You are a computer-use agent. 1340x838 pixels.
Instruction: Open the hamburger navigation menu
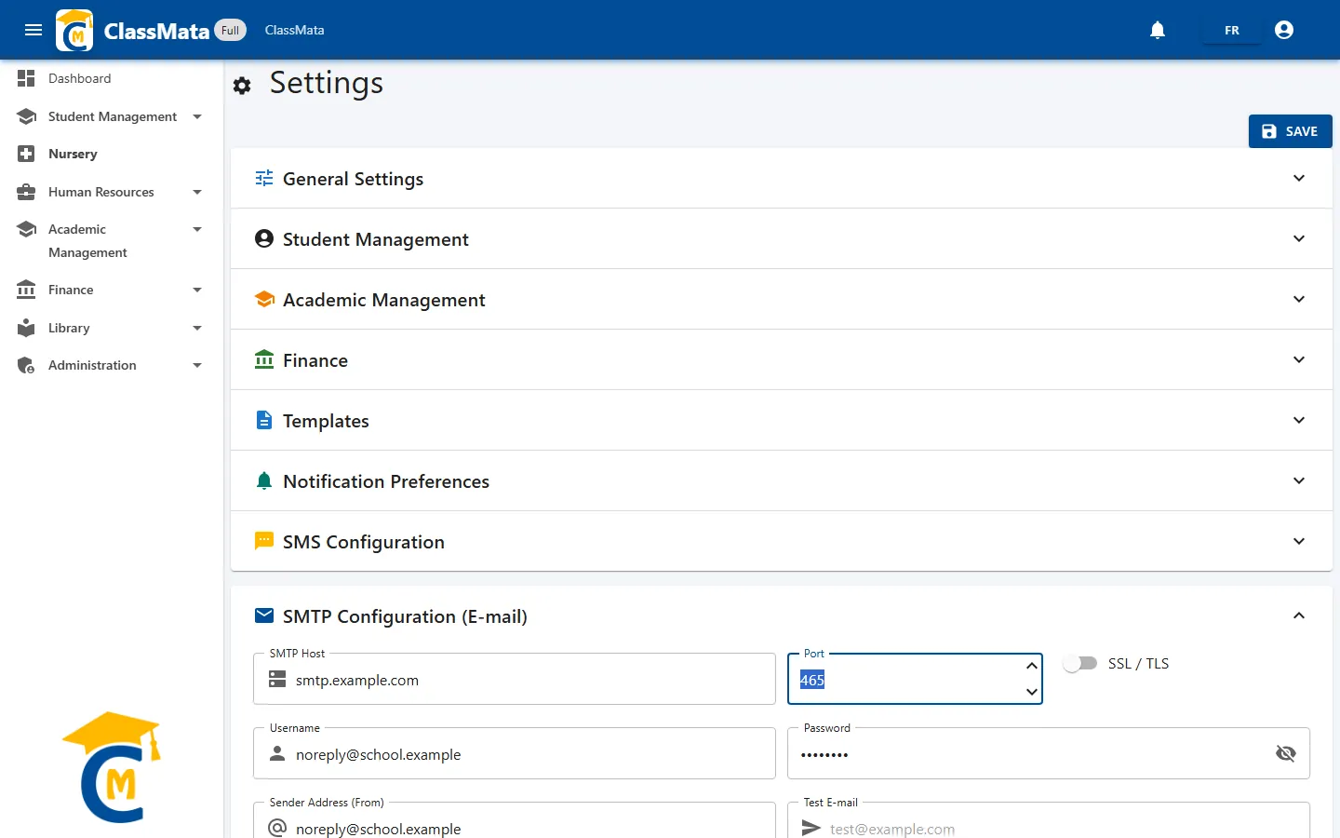coord(33,30)
